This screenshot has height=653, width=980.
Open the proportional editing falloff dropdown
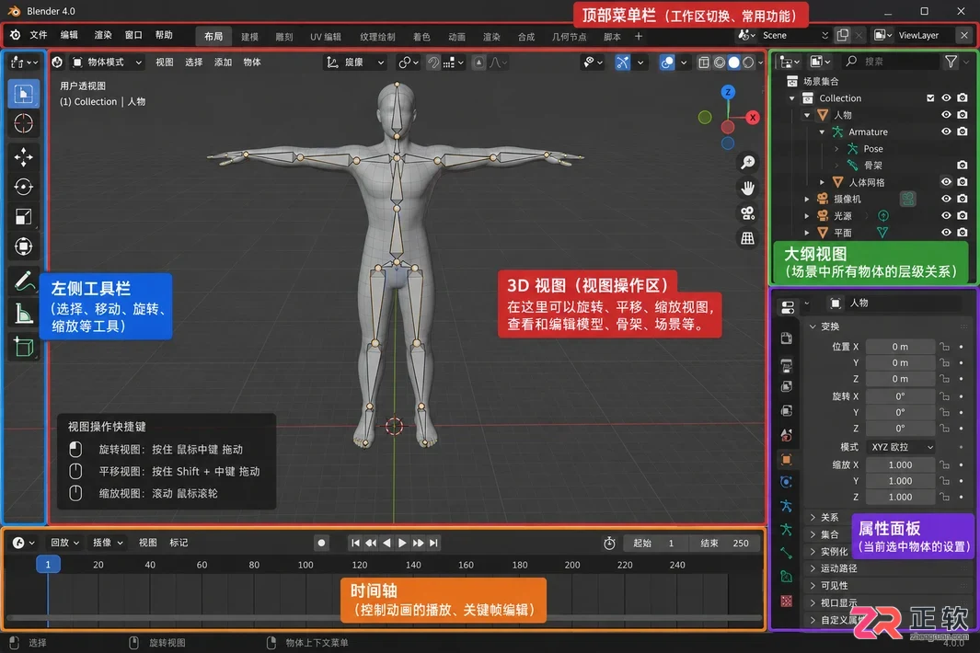tap(498, 63)
